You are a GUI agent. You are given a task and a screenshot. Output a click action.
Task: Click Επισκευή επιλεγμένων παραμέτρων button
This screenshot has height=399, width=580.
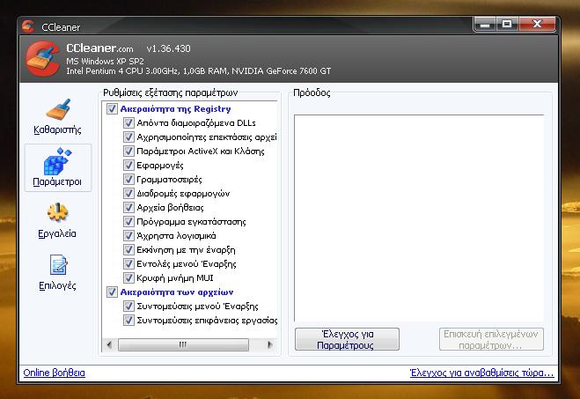(491, 339)
